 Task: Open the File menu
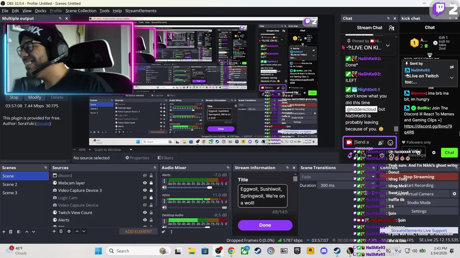(x=5, y=11)
